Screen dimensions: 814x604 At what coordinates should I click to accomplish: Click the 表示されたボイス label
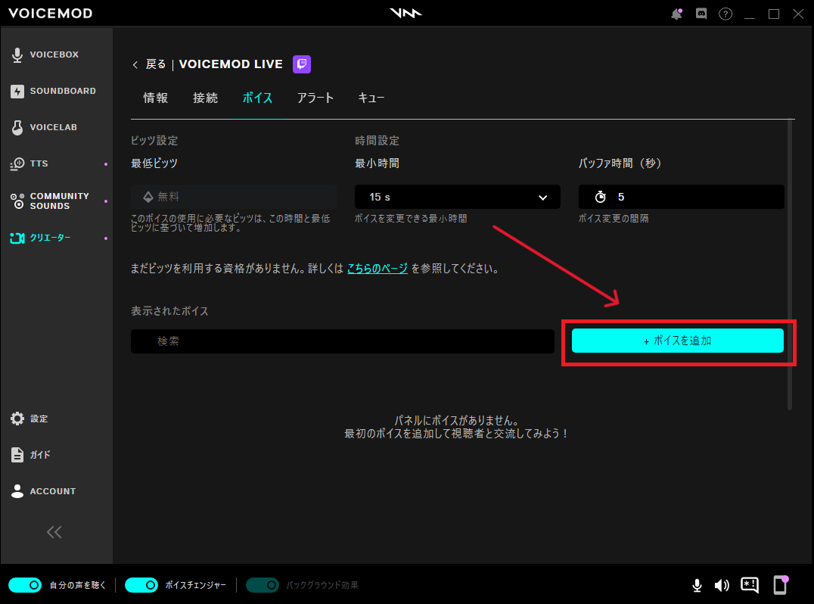tap(169, 311)
